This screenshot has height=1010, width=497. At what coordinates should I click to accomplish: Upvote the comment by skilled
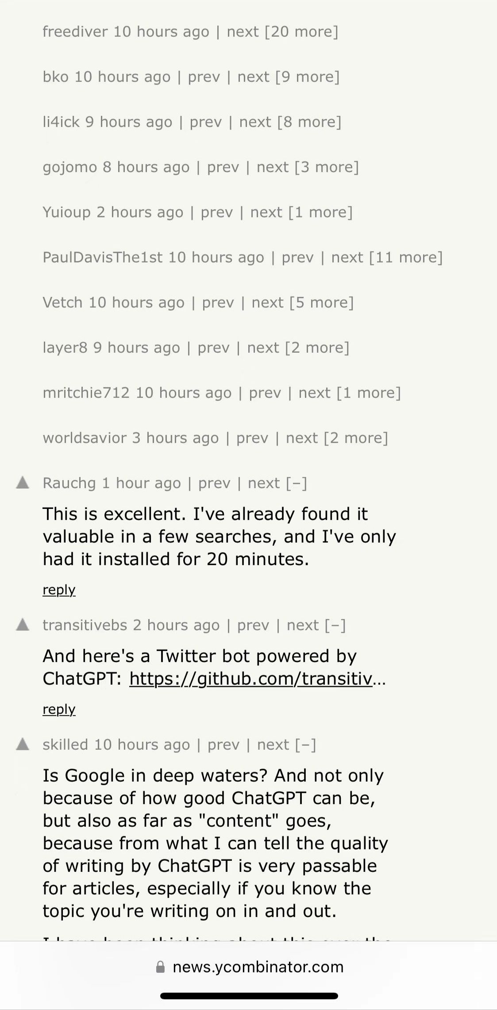pyautogui.click(x=23, y=744)
